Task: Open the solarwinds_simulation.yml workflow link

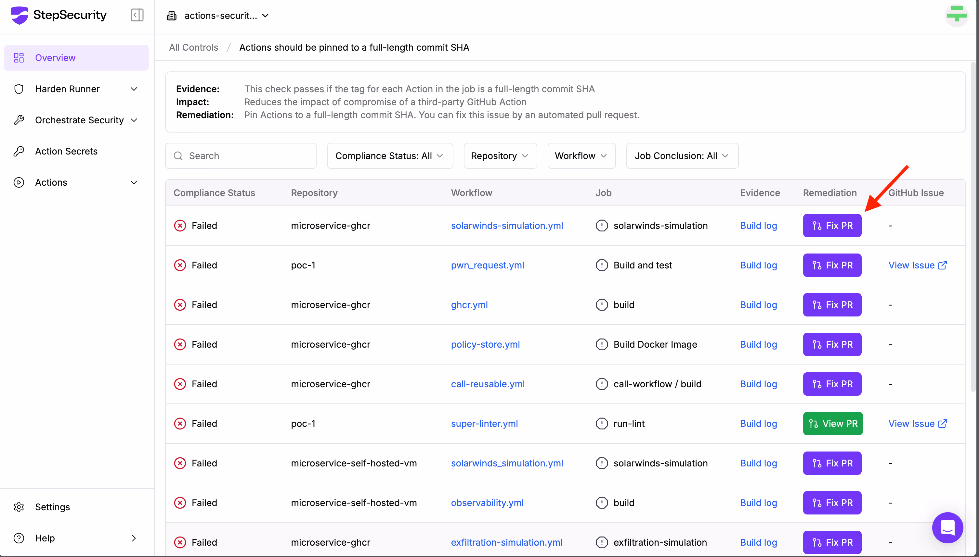Action: pyautogui.click(x=507, y=463)
